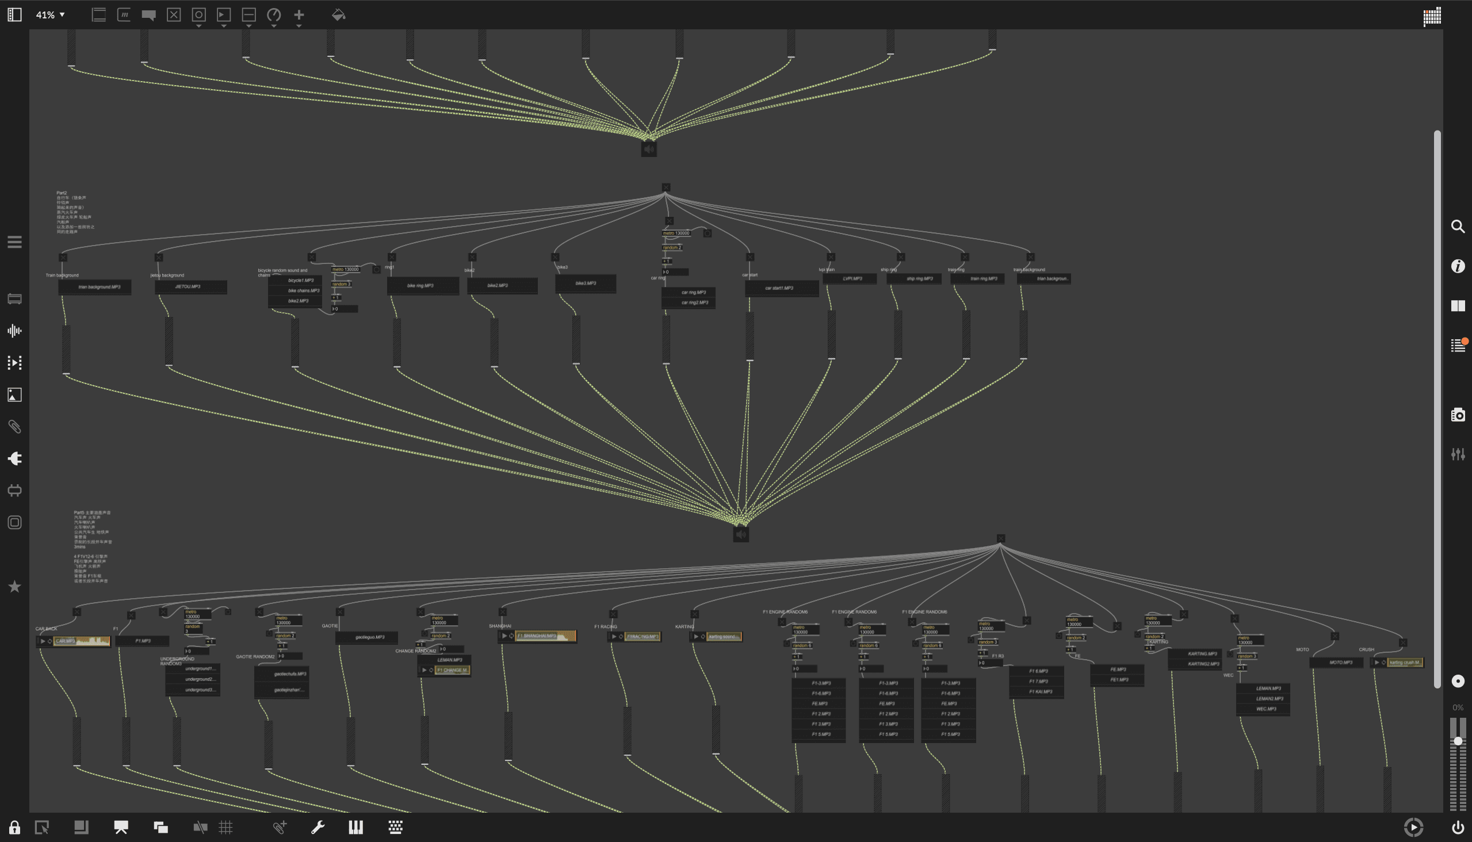Open the Max Console list icon

click(1458, 346)
